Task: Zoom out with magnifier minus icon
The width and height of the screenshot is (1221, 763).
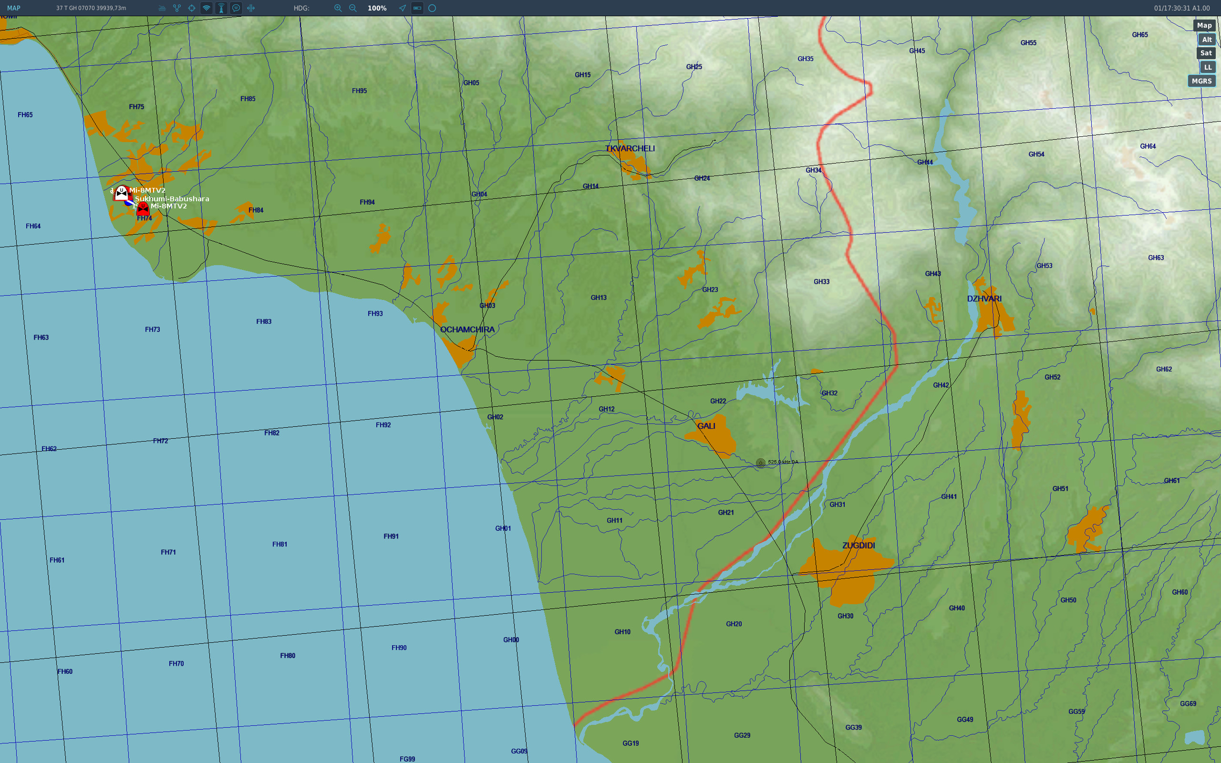Action: [353, 8]
